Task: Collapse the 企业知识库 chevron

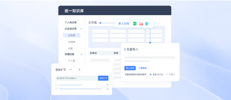Action: [x=81, y=29]
